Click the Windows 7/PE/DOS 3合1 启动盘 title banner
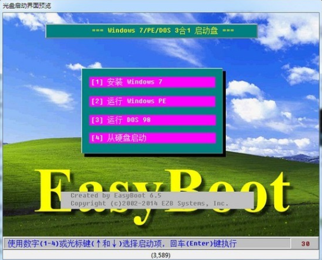Image resolution: width=322 pixels, height=260 pixels. tap(152, 31)
